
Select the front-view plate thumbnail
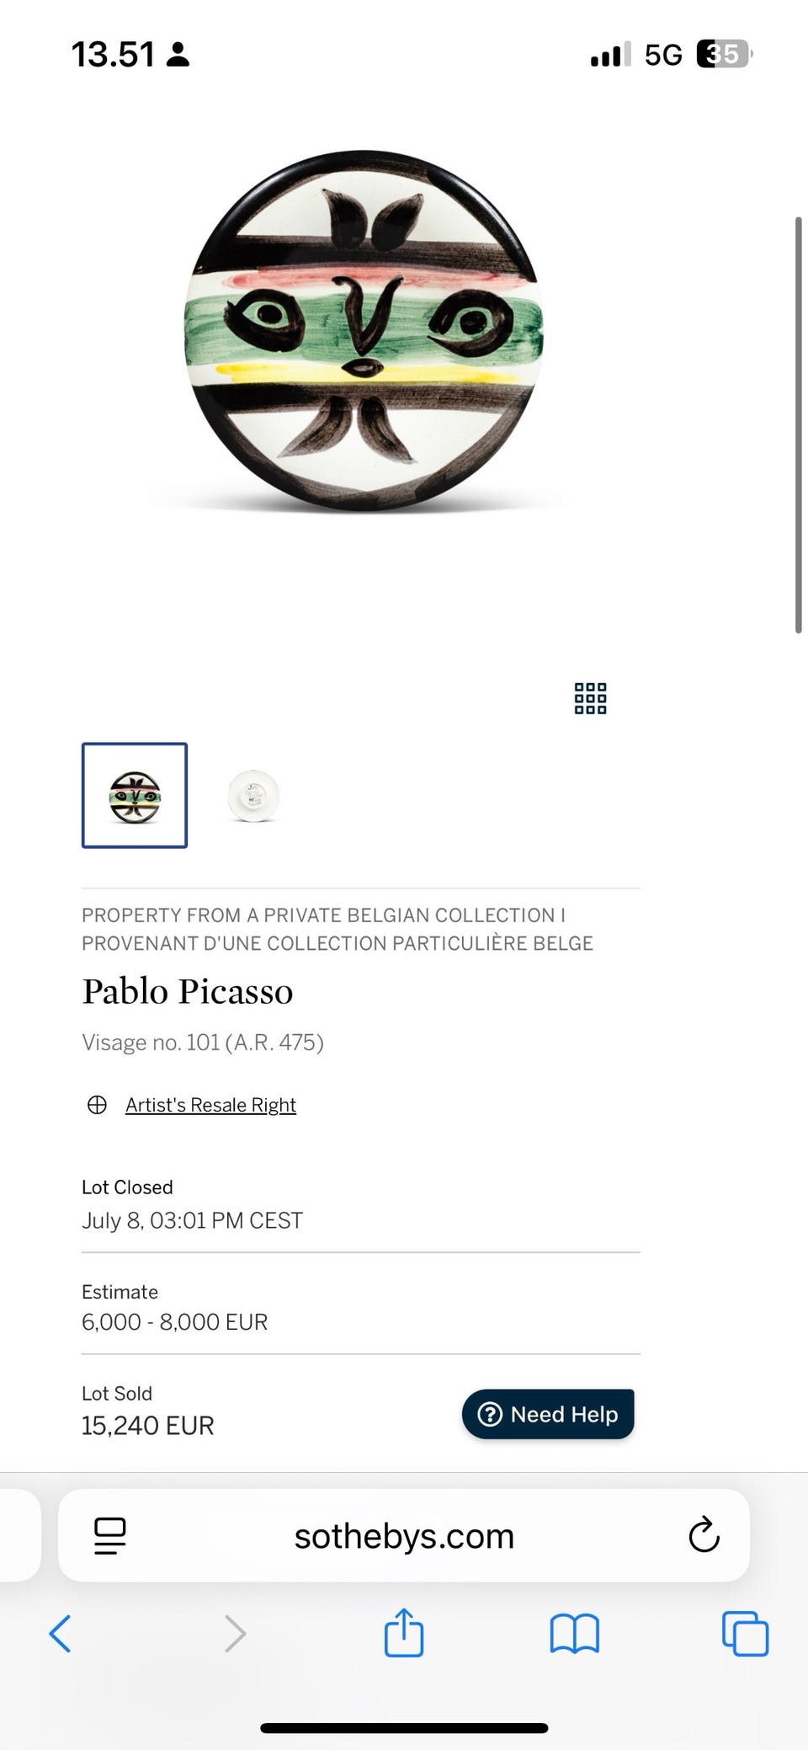click(x=135, y=796)
